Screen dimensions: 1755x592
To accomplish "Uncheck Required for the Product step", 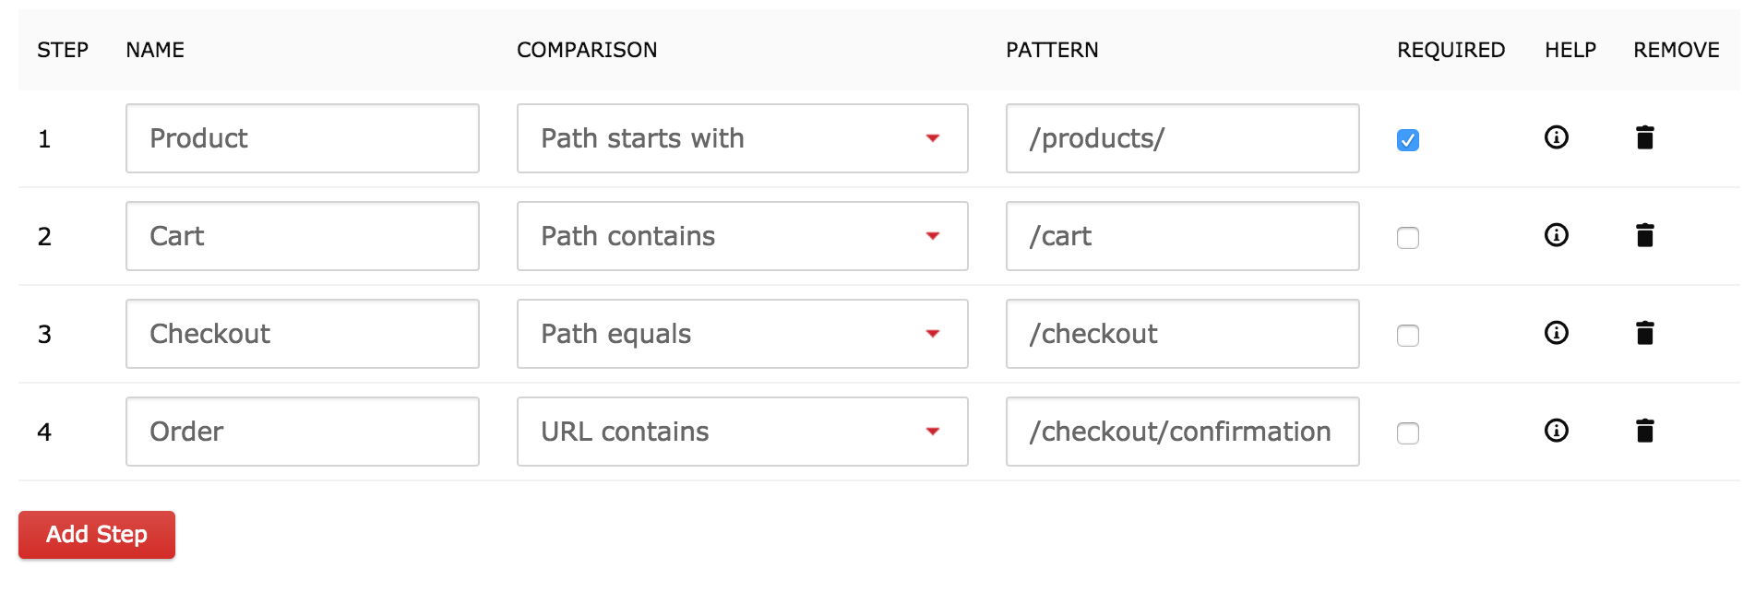I will (x=1408, y=138).
